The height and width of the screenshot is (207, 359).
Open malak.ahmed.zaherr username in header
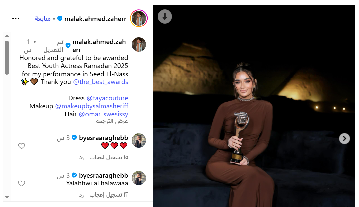point(95,19)
